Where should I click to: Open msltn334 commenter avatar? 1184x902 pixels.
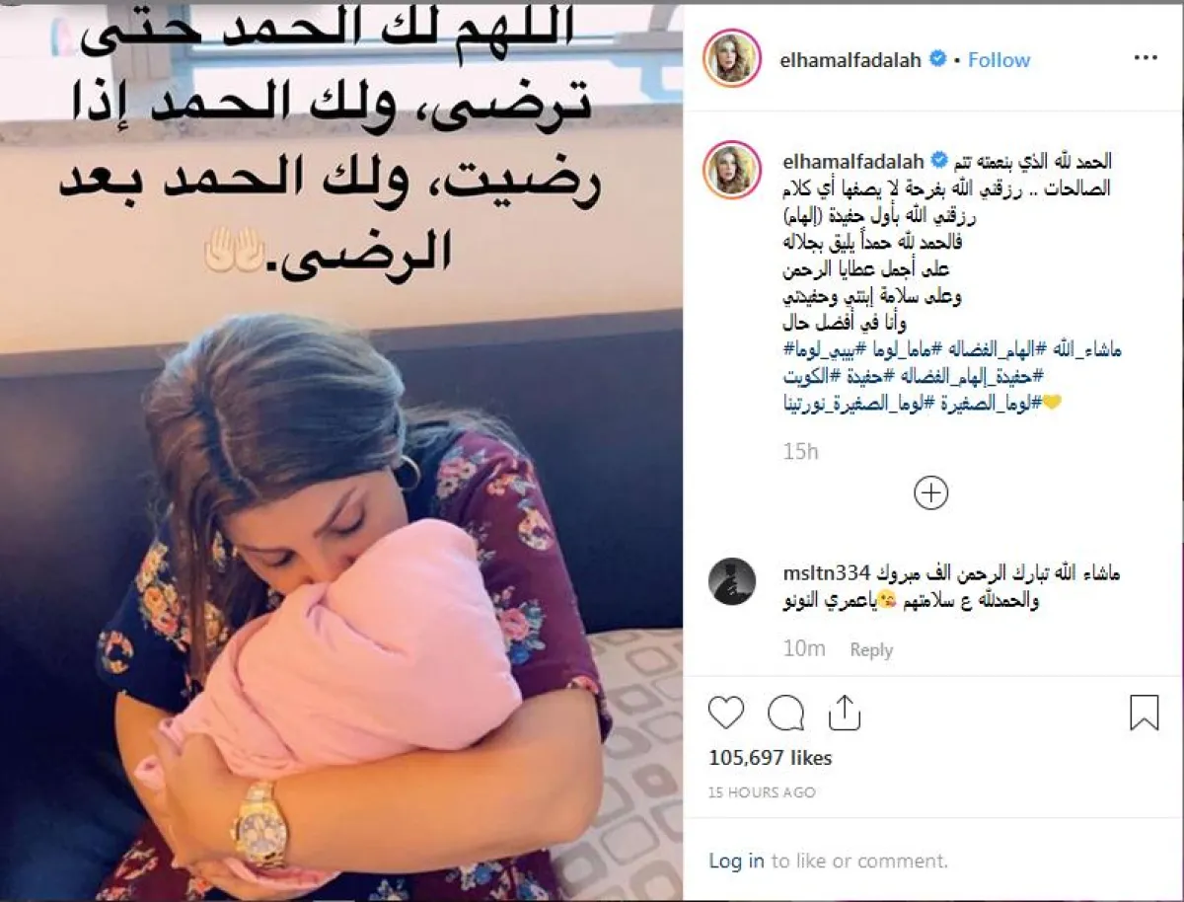point(731,581)
